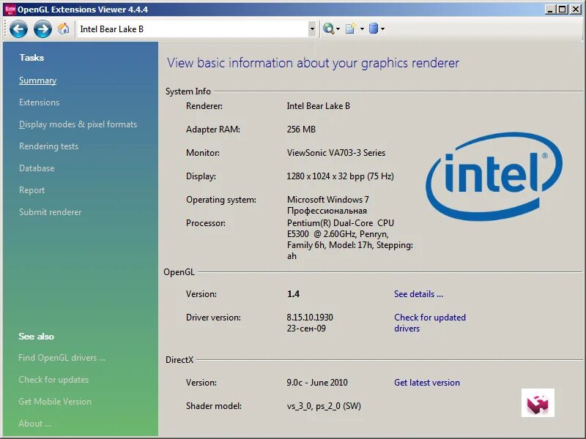This screenshot has width=586, height=439.
Task: Open Display modes & pixel formats
Action: click(78, 124)
